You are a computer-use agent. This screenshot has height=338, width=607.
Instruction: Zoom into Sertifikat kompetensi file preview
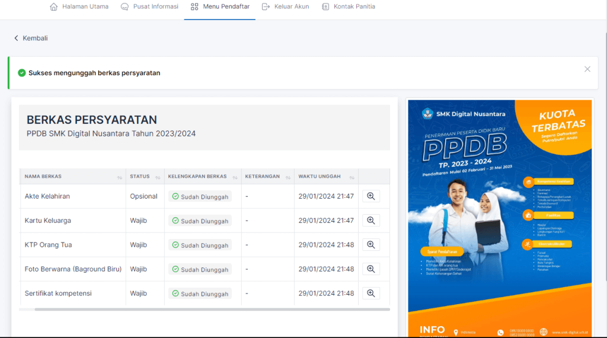tap(371, 293)
